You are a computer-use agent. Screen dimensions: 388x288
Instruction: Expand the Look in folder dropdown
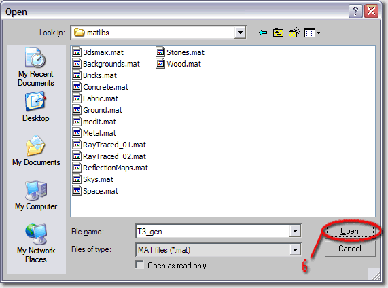[240, 33]
